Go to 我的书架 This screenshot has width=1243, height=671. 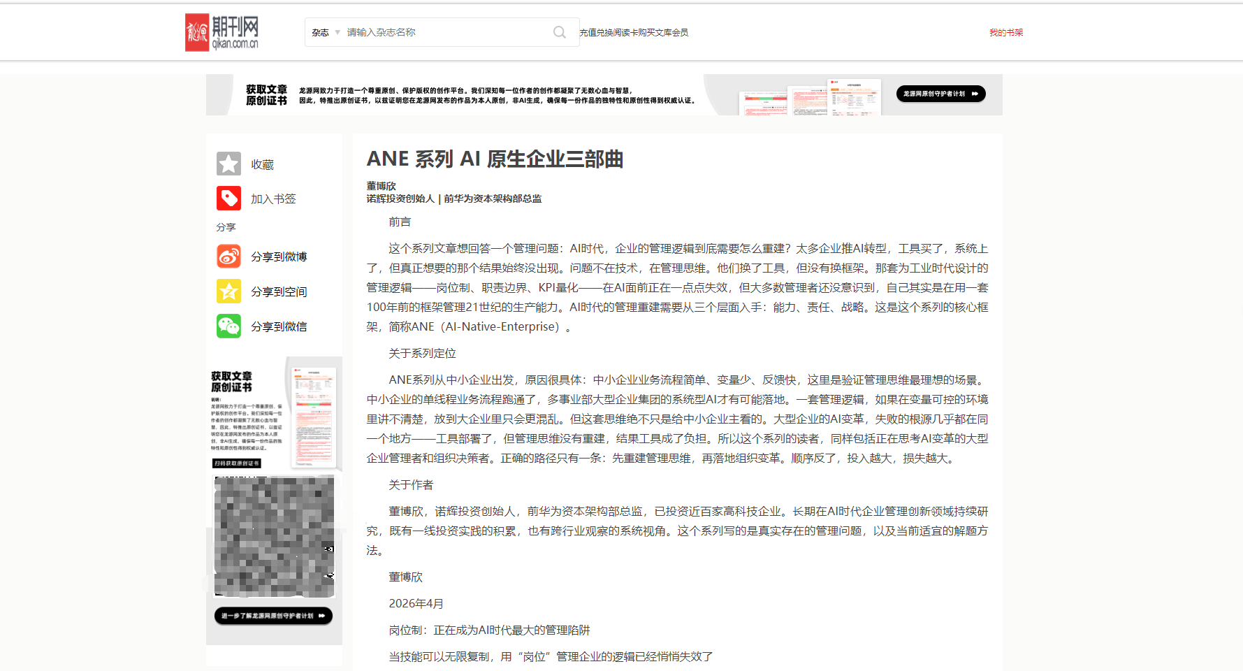(x=1006, y=33)
